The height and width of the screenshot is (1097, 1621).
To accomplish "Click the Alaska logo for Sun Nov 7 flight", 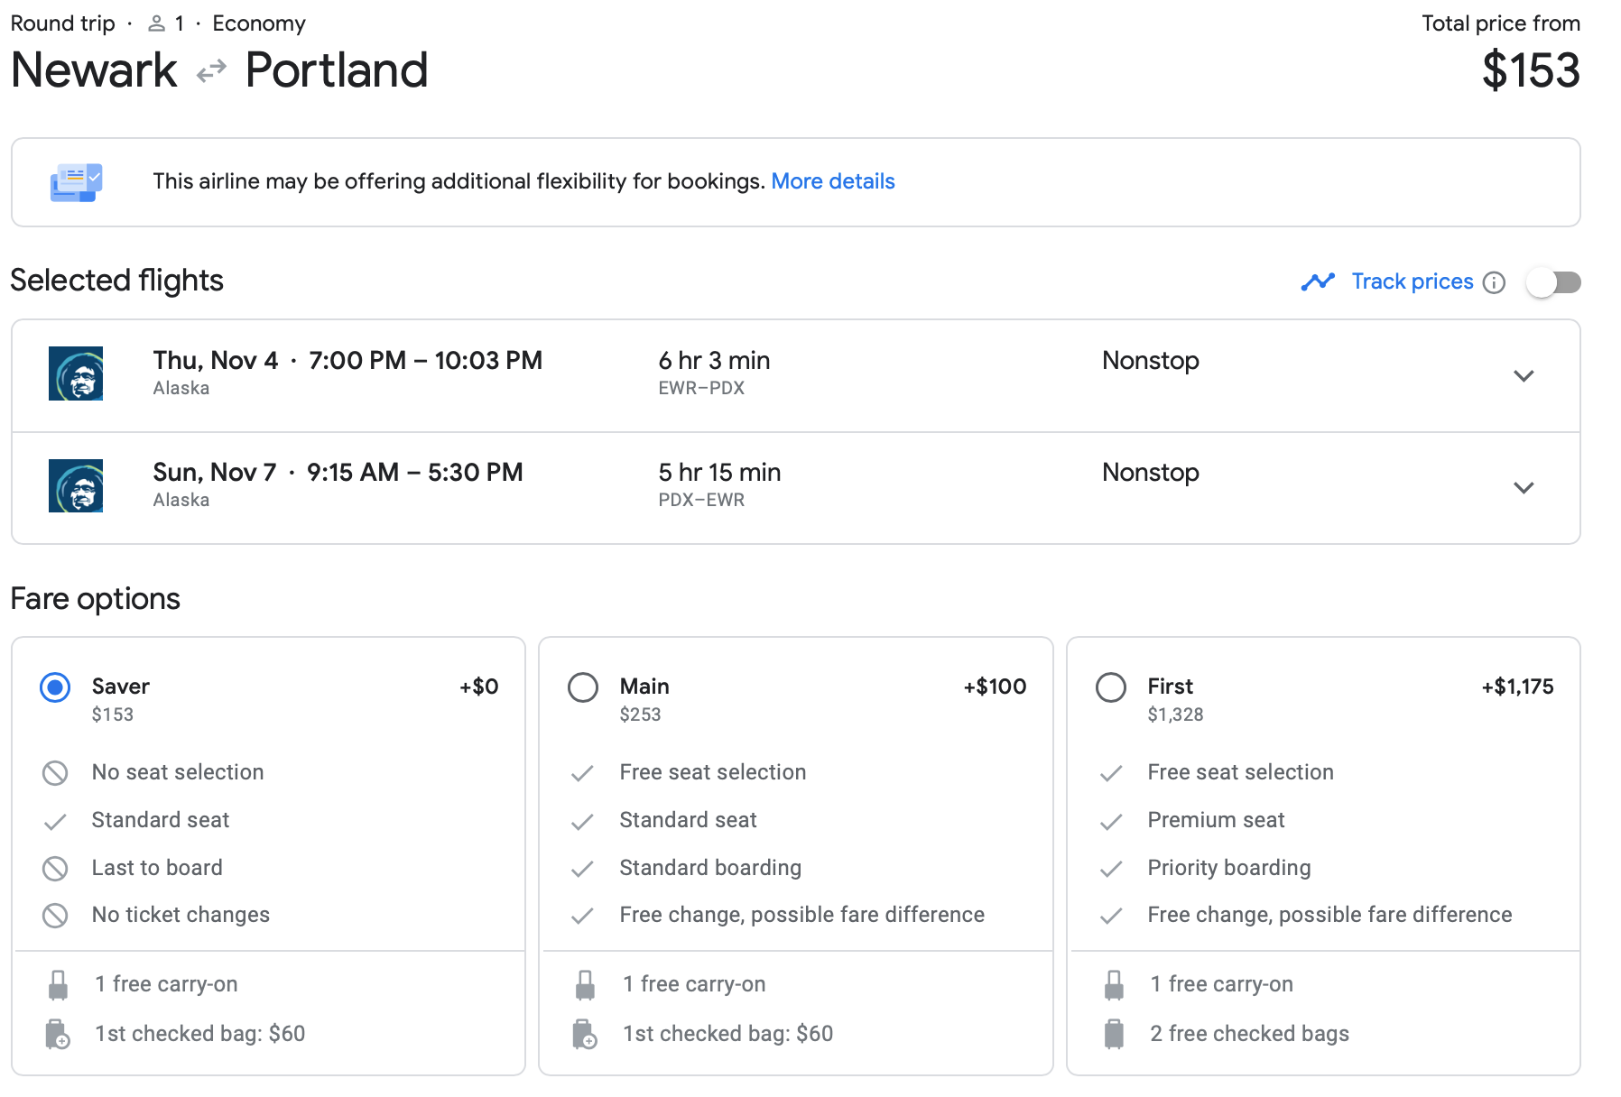I will 76,485.
